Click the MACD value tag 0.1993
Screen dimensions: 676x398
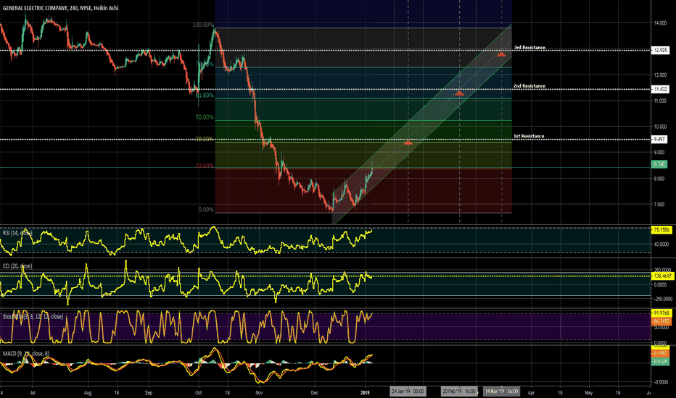(x=660, y=353)
